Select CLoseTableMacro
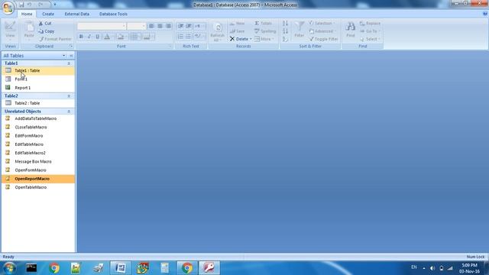Viewport: 489px width, 275px height. (x=38, y=128)
